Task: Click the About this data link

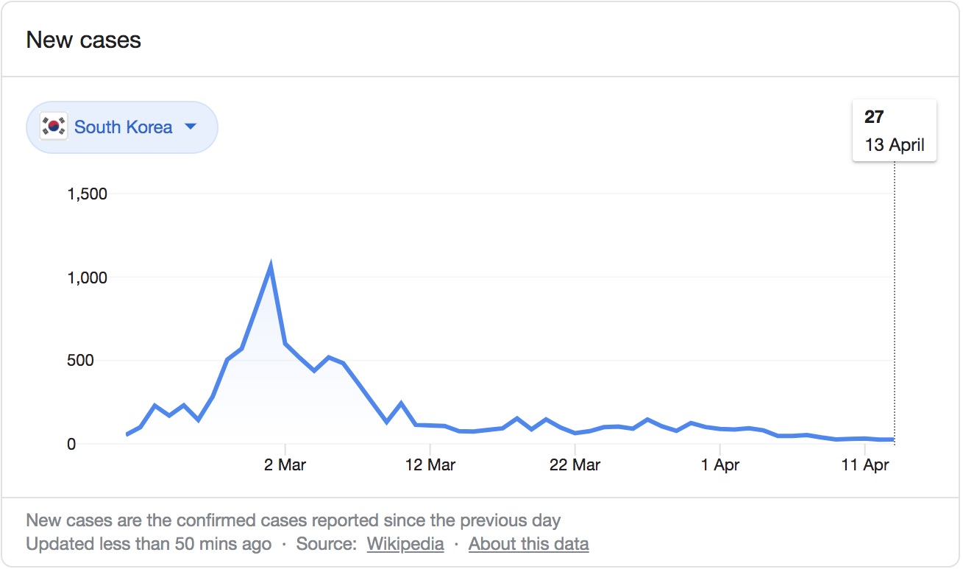Action: pos(528,545)
